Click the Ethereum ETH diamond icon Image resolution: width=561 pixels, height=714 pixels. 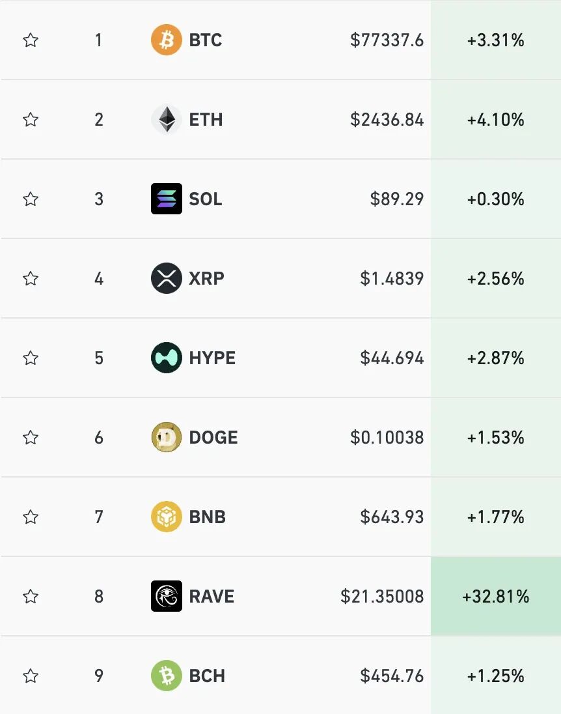166,120
